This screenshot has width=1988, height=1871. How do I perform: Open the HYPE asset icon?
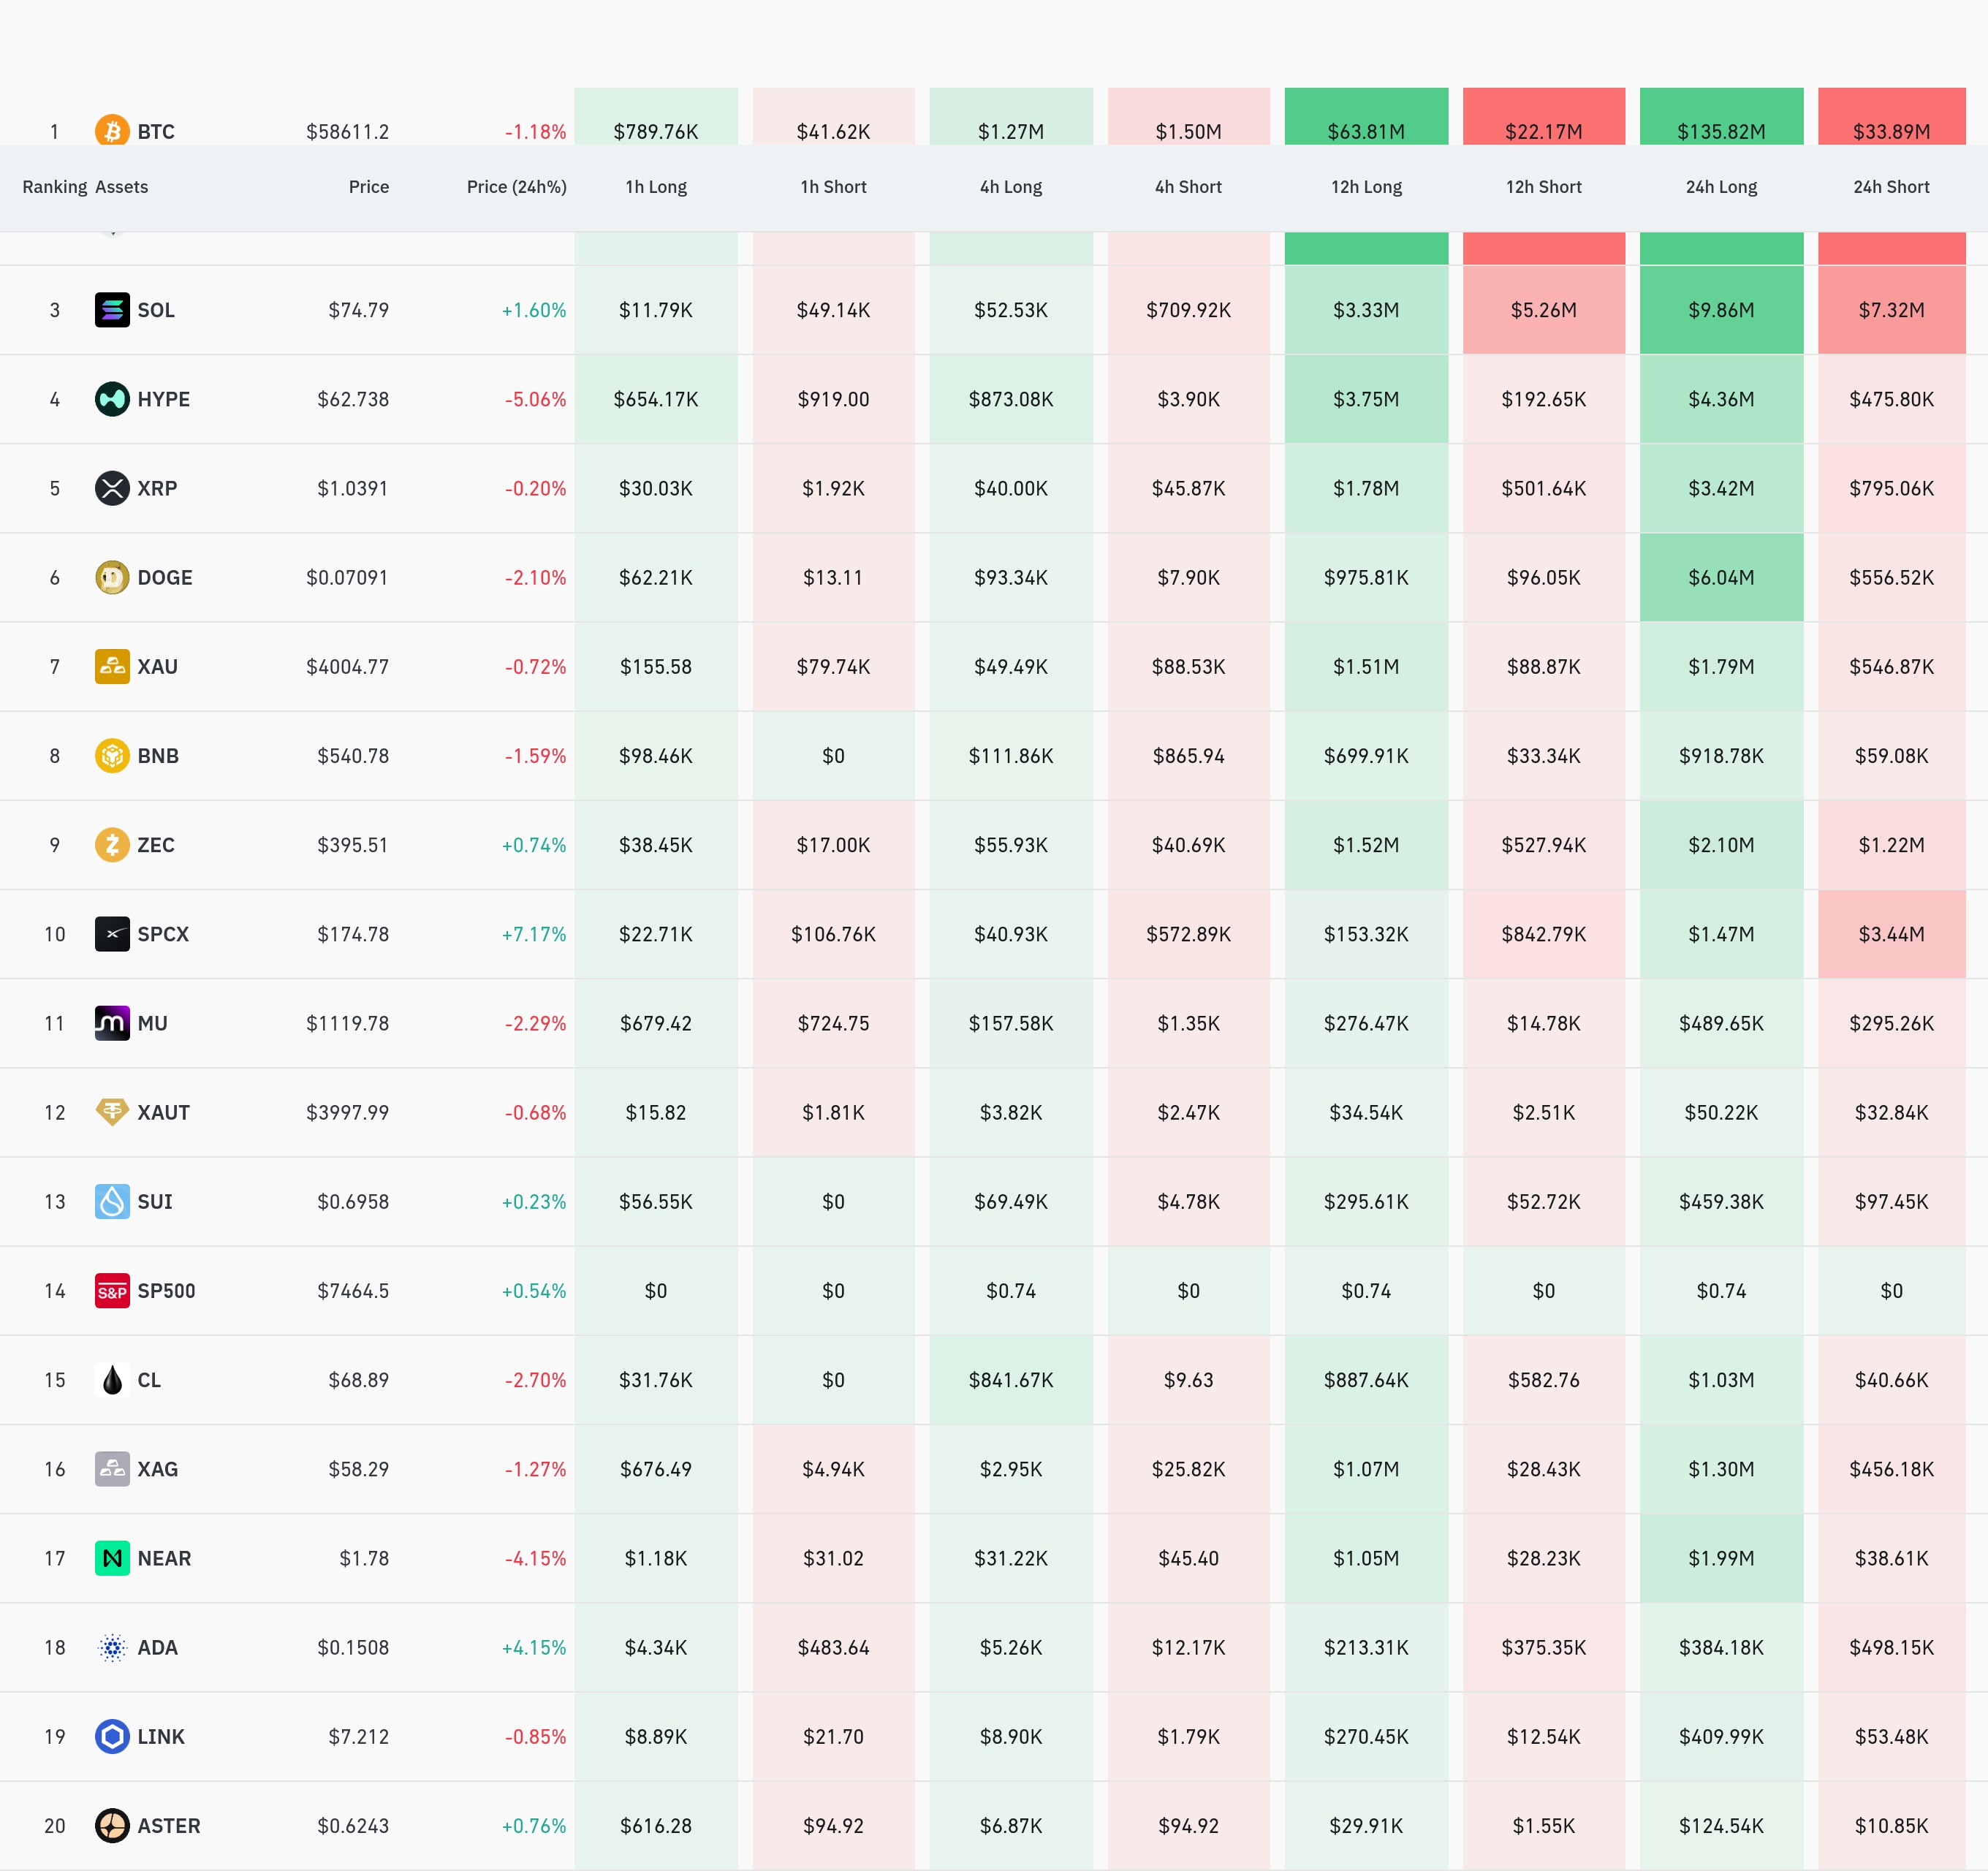[112, 399]
